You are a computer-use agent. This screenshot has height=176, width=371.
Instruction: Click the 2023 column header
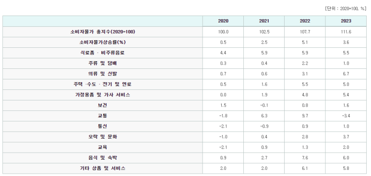click(x=346, y=21)
